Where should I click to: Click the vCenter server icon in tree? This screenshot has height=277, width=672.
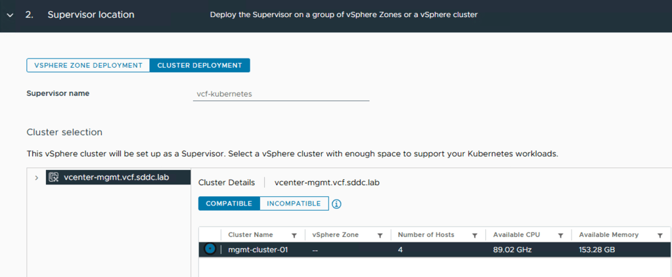click(x=55, y=177)
